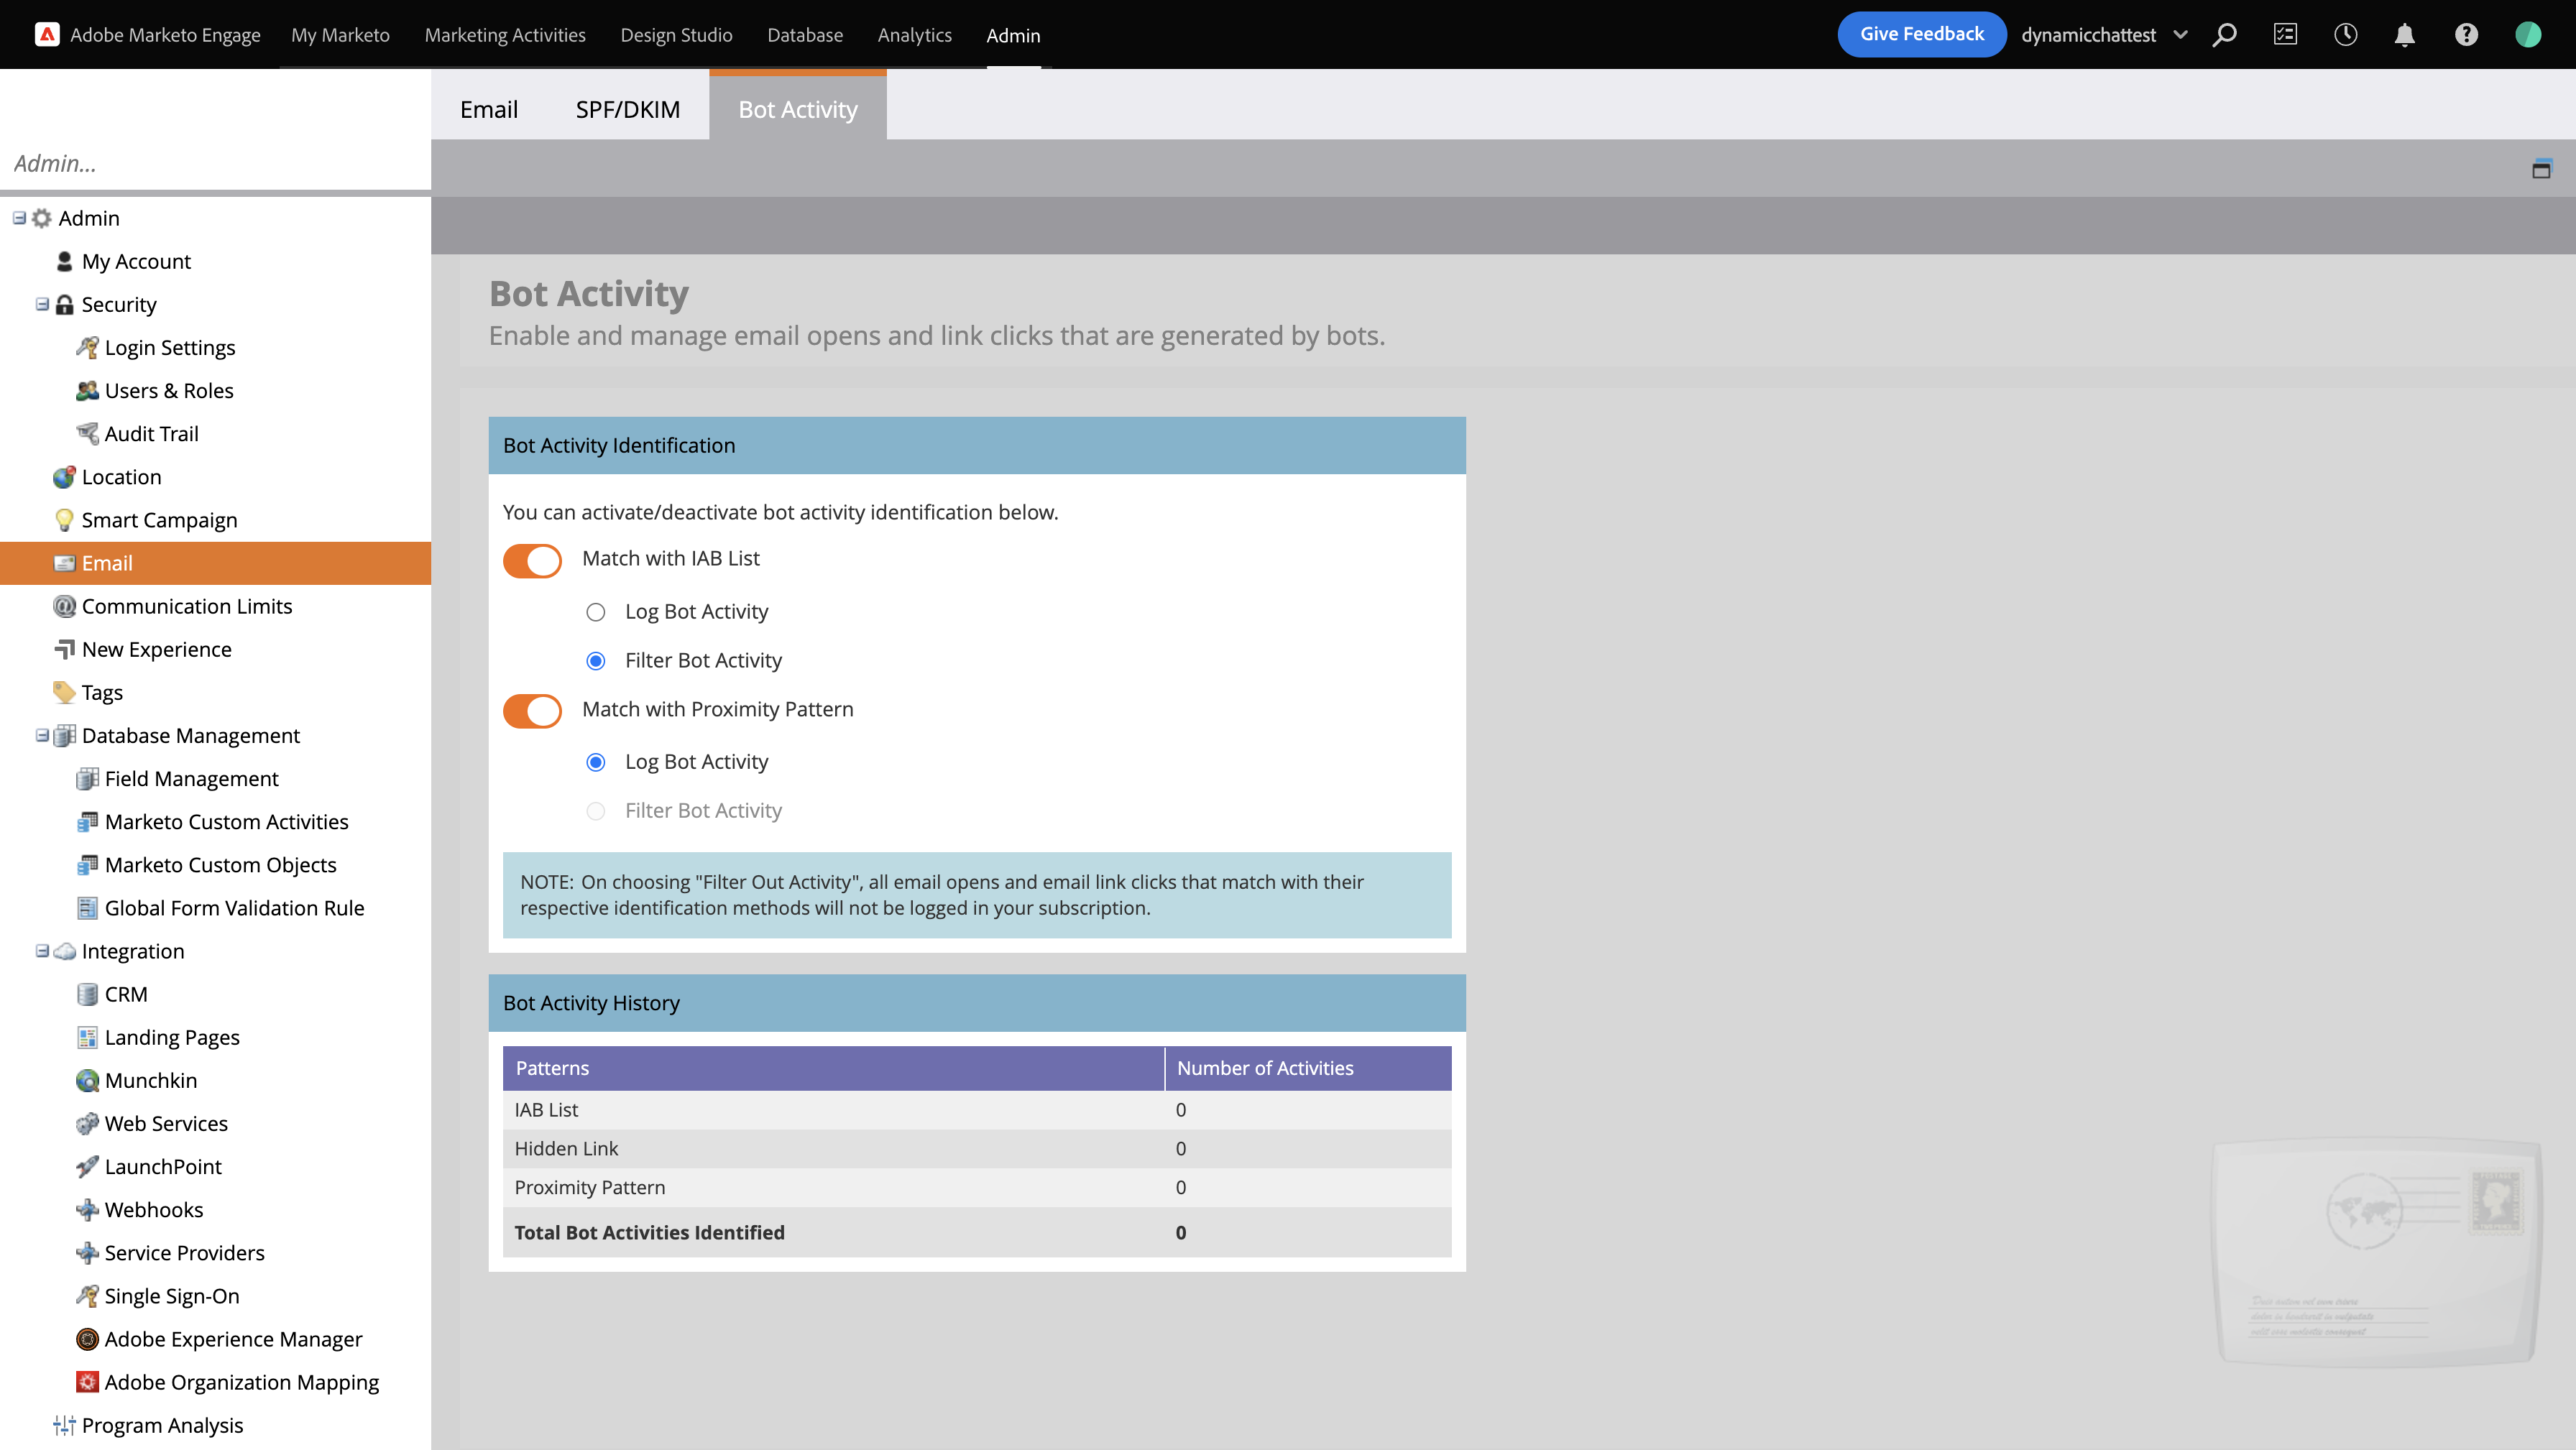The image size is (2576, 1450).
Task: Select the Audit Trail icon in sidebar
Action: click(87, 433)
